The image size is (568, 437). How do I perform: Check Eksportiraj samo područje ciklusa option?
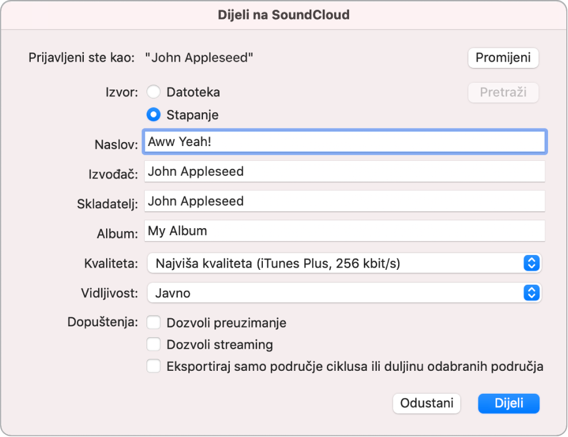coord(153,366)
